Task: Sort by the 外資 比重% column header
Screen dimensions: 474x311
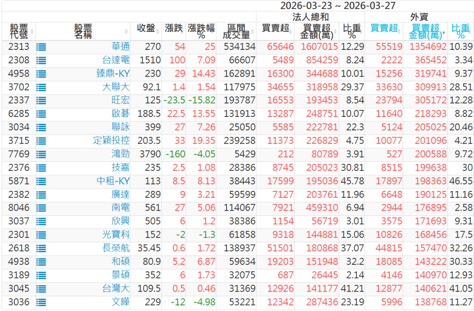Action: click(x=460, y=31)
